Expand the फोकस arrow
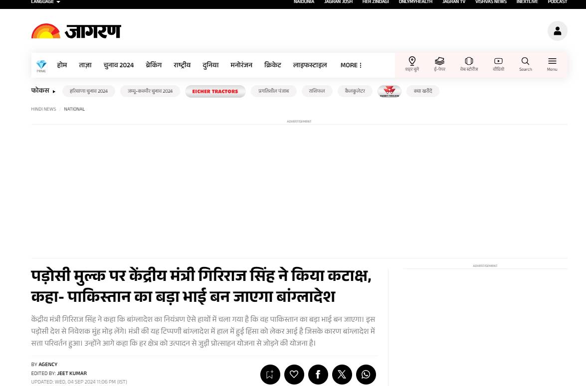 tap(54, 92)
